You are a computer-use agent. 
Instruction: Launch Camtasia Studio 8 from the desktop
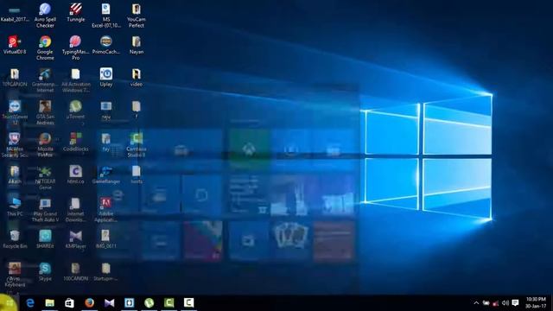(137, 145)
